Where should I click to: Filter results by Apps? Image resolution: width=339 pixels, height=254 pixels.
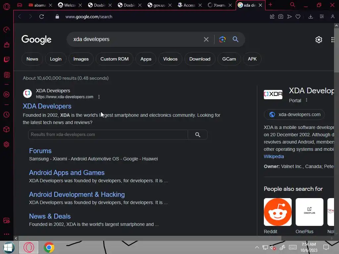(146, 59)
